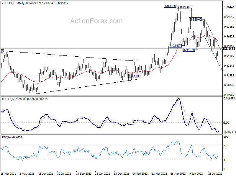Select the 0.91490 price label
Viewport: 236px width, 177px height.
pyautogui.click(x=135, y=76)
